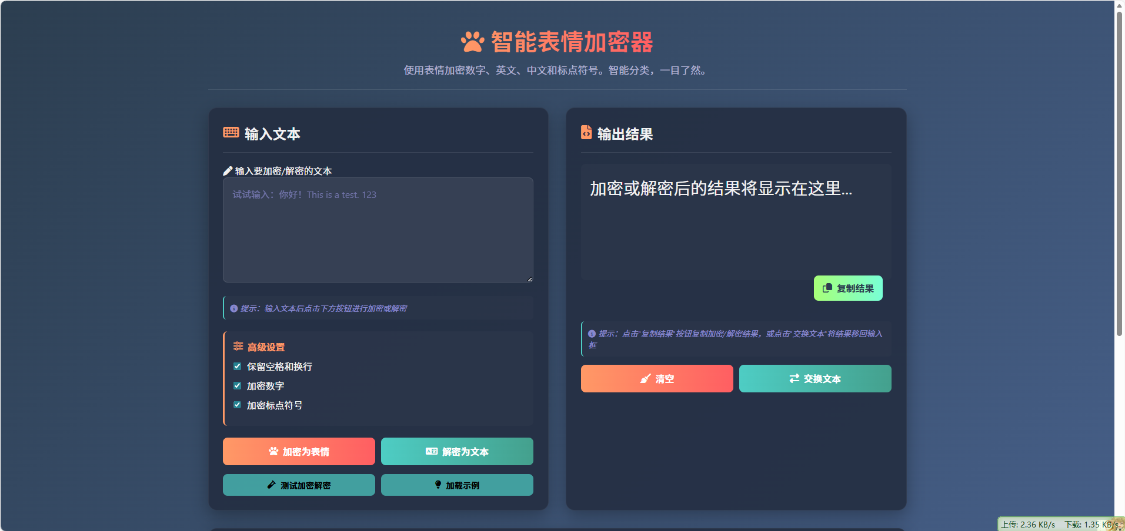Disable 加密标点符号
The height and width of the screenshot is (531, 1125).
(238, 405)
